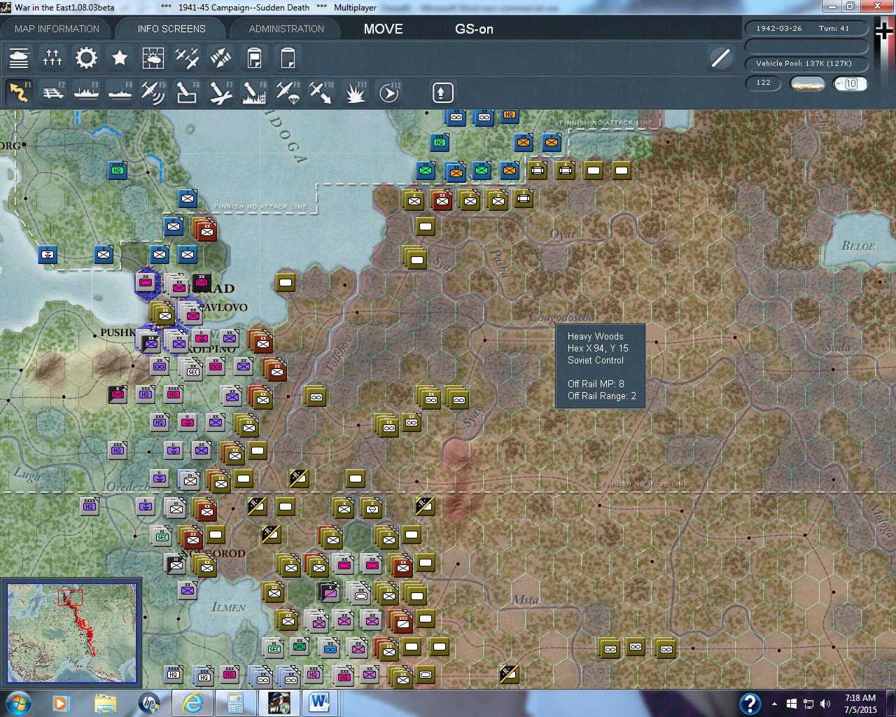Select F2 Rail movement mode
Image resolution: width=896 pixels, height=717 pixels.
pos(52,92)
